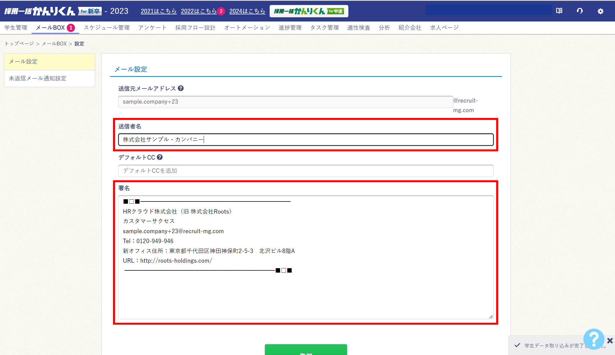Dismiss the notification with X icon
This screenshot has height=355, width=615.
[610, 341]
